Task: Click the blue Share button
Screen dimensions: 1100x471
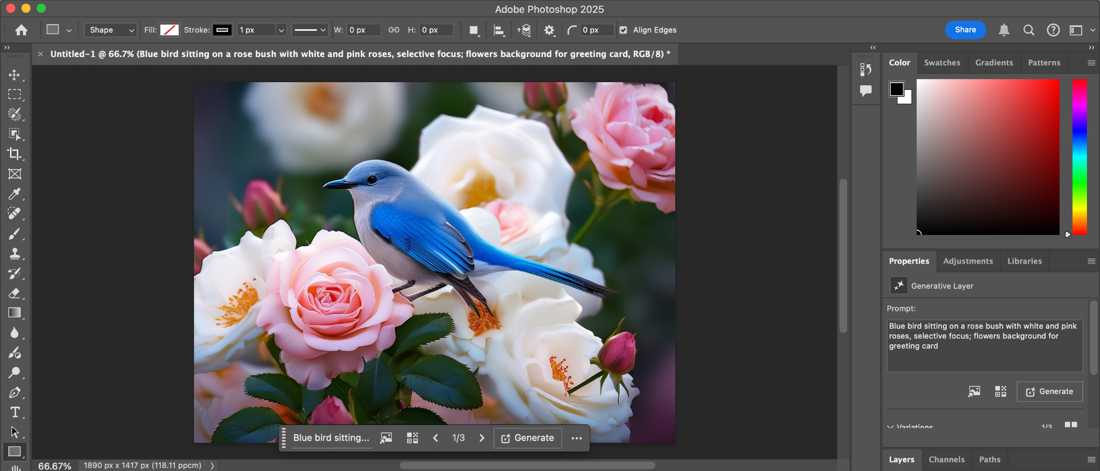Action: pos(965,30)
